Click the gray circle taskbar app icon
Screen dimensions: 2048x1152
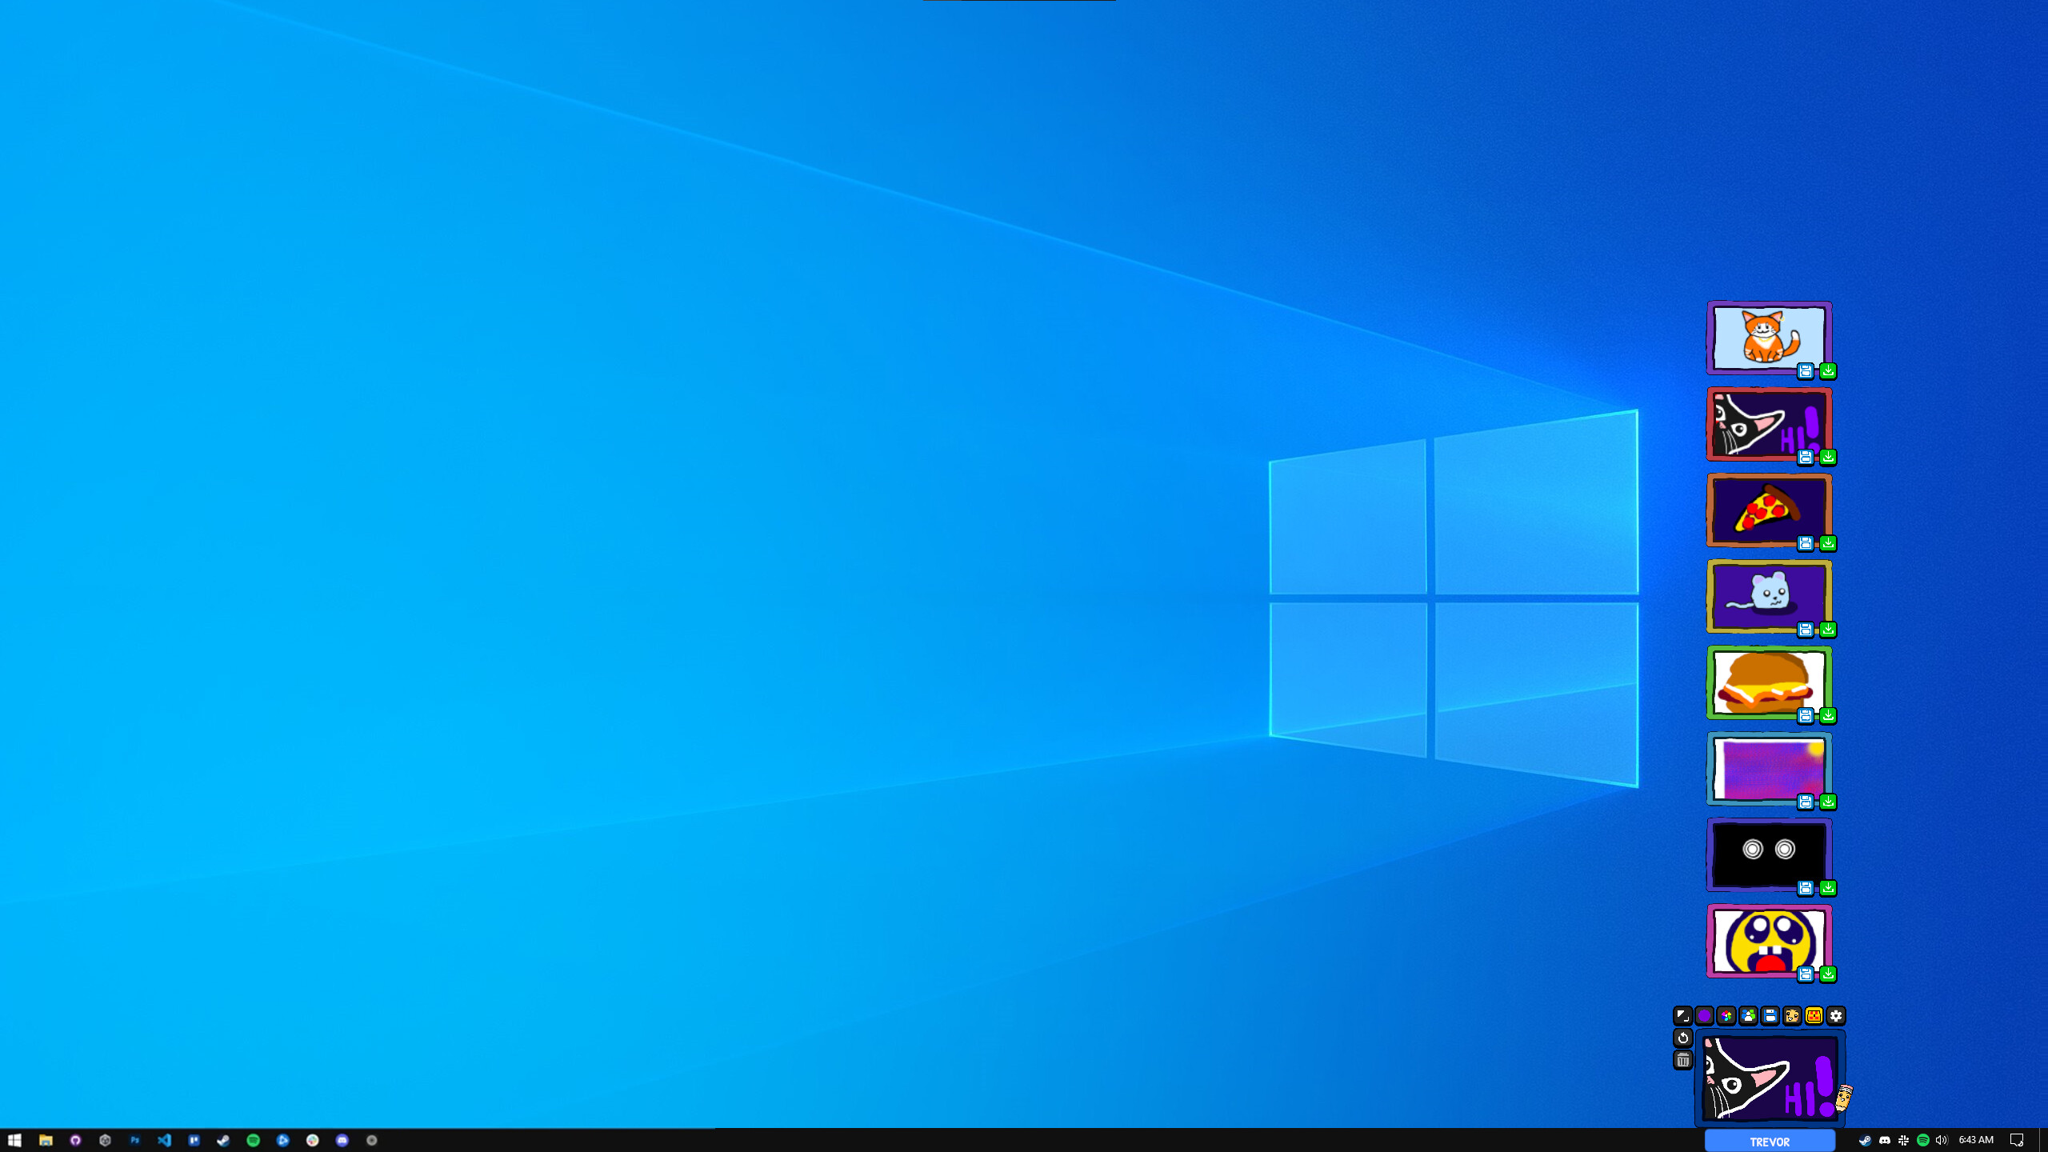point(371,1140)
